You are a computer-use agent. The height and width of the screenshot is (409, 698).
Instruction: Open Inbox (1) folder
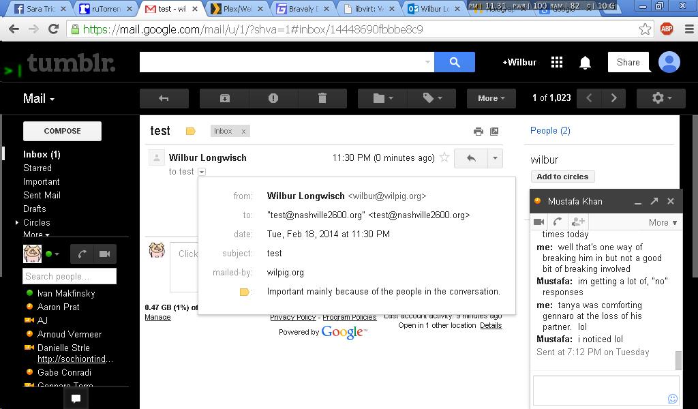pos(42,155)
